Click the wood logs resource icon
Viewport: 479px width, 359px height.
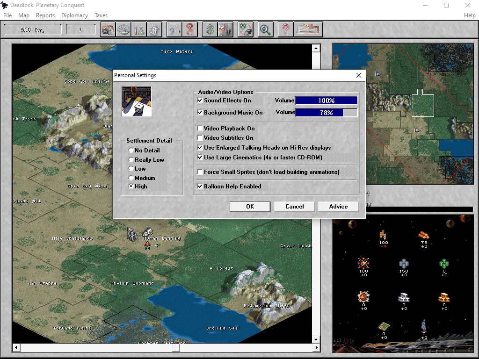[x=424, y=236]
